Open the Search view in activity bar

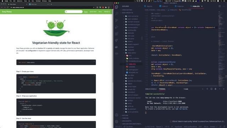117,14
